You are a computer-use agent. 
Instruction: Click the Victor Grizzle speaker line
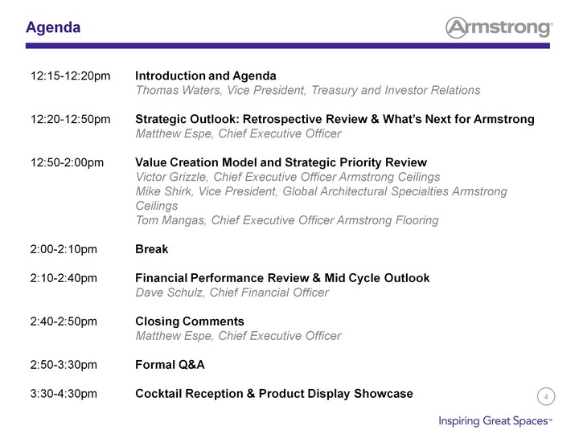pyautogui.click(x=288, y=177)
